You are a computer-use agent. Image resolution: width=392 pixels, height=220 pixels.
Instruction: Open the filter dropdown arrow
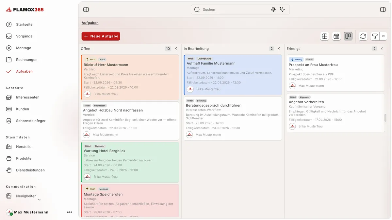[383, 36]
